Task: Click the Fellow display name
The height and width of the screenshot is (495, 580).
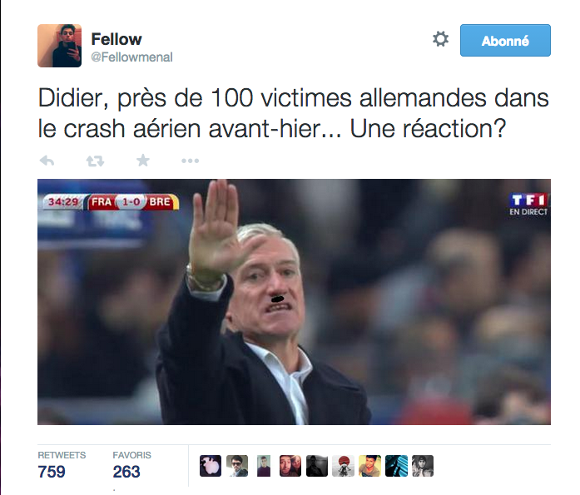Action: pyautogui.click(x=116, y=39)
